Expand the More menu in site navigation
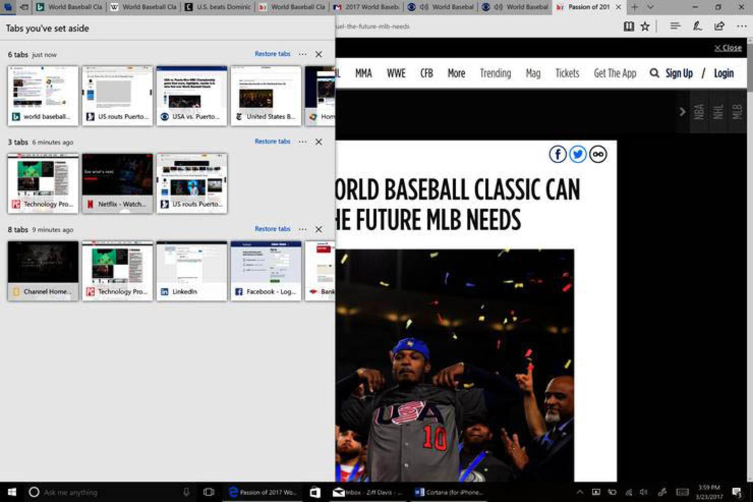Screen dimensions: 753x502 coord(456,73)
